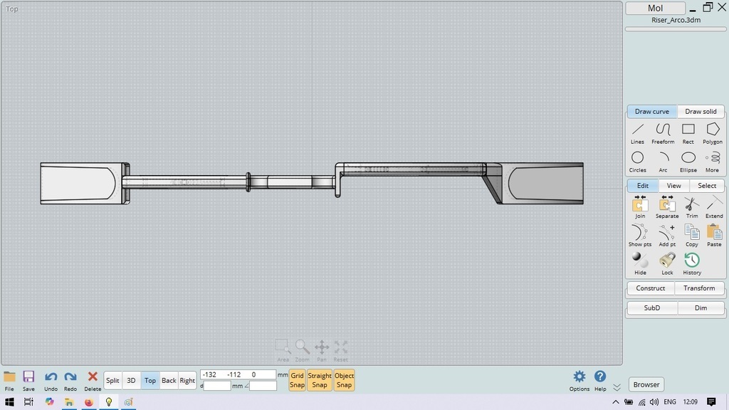The height and width of the screenshot is (410, 729).
Task: Redo the last undone action
Action: (x=70, y=381)
